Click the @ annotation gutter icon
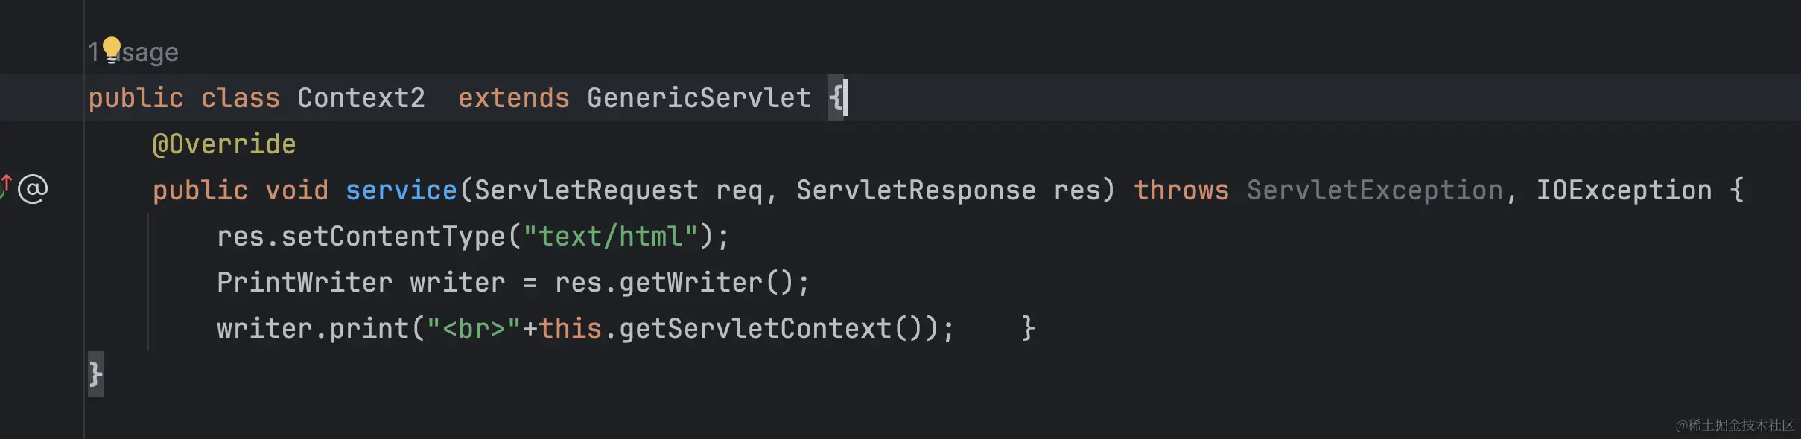This screenshot has width=1801, height=439. point(33,189)
